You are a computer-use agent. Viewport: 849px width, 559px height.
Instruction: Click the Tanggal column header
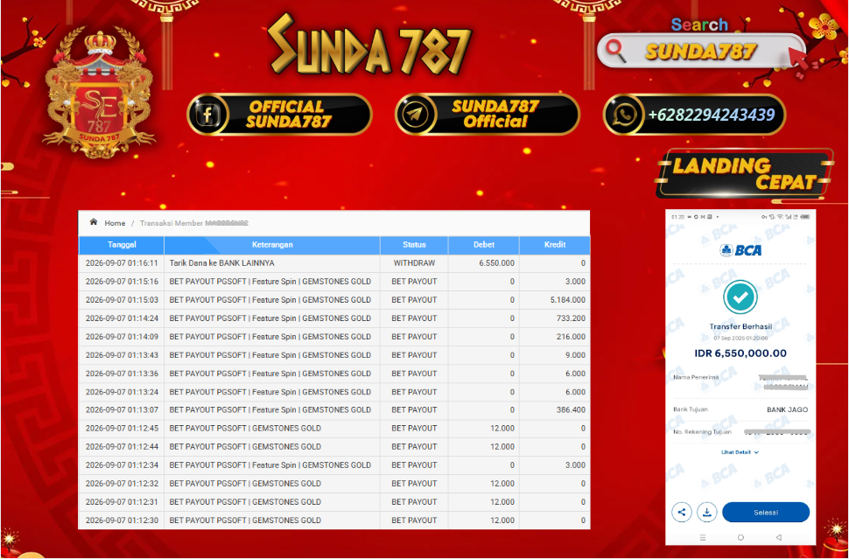122,245
